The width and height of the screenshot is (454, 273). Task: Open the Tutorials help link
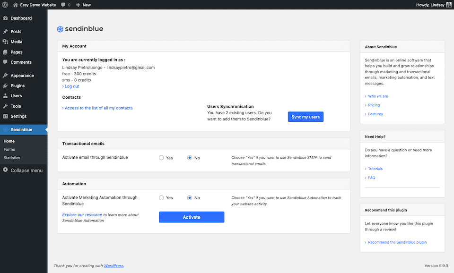(375, 169)
